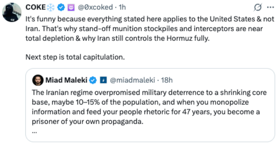
Task: Click Miad Maleki's profile avatar
Action: [38, 80]
